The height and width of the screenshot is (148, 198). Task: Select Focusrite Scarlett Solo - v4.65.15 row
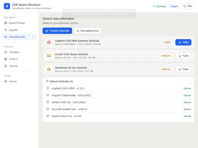pos(118,109)
